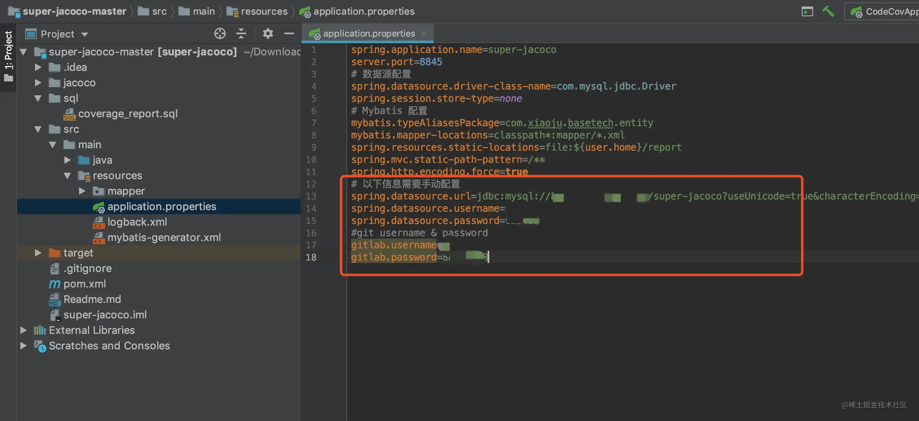919x421 pixels.
Task: Switch to the application.properties editor tab
Action: (369, 33)
